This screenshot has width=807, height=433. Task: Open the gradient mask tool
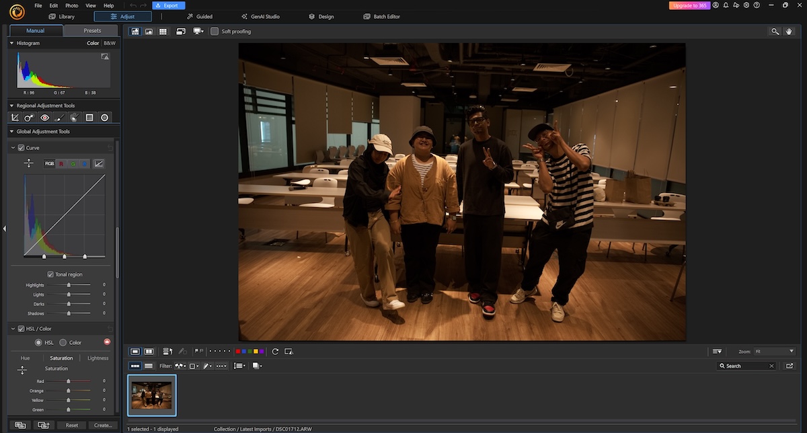point(89,117)
